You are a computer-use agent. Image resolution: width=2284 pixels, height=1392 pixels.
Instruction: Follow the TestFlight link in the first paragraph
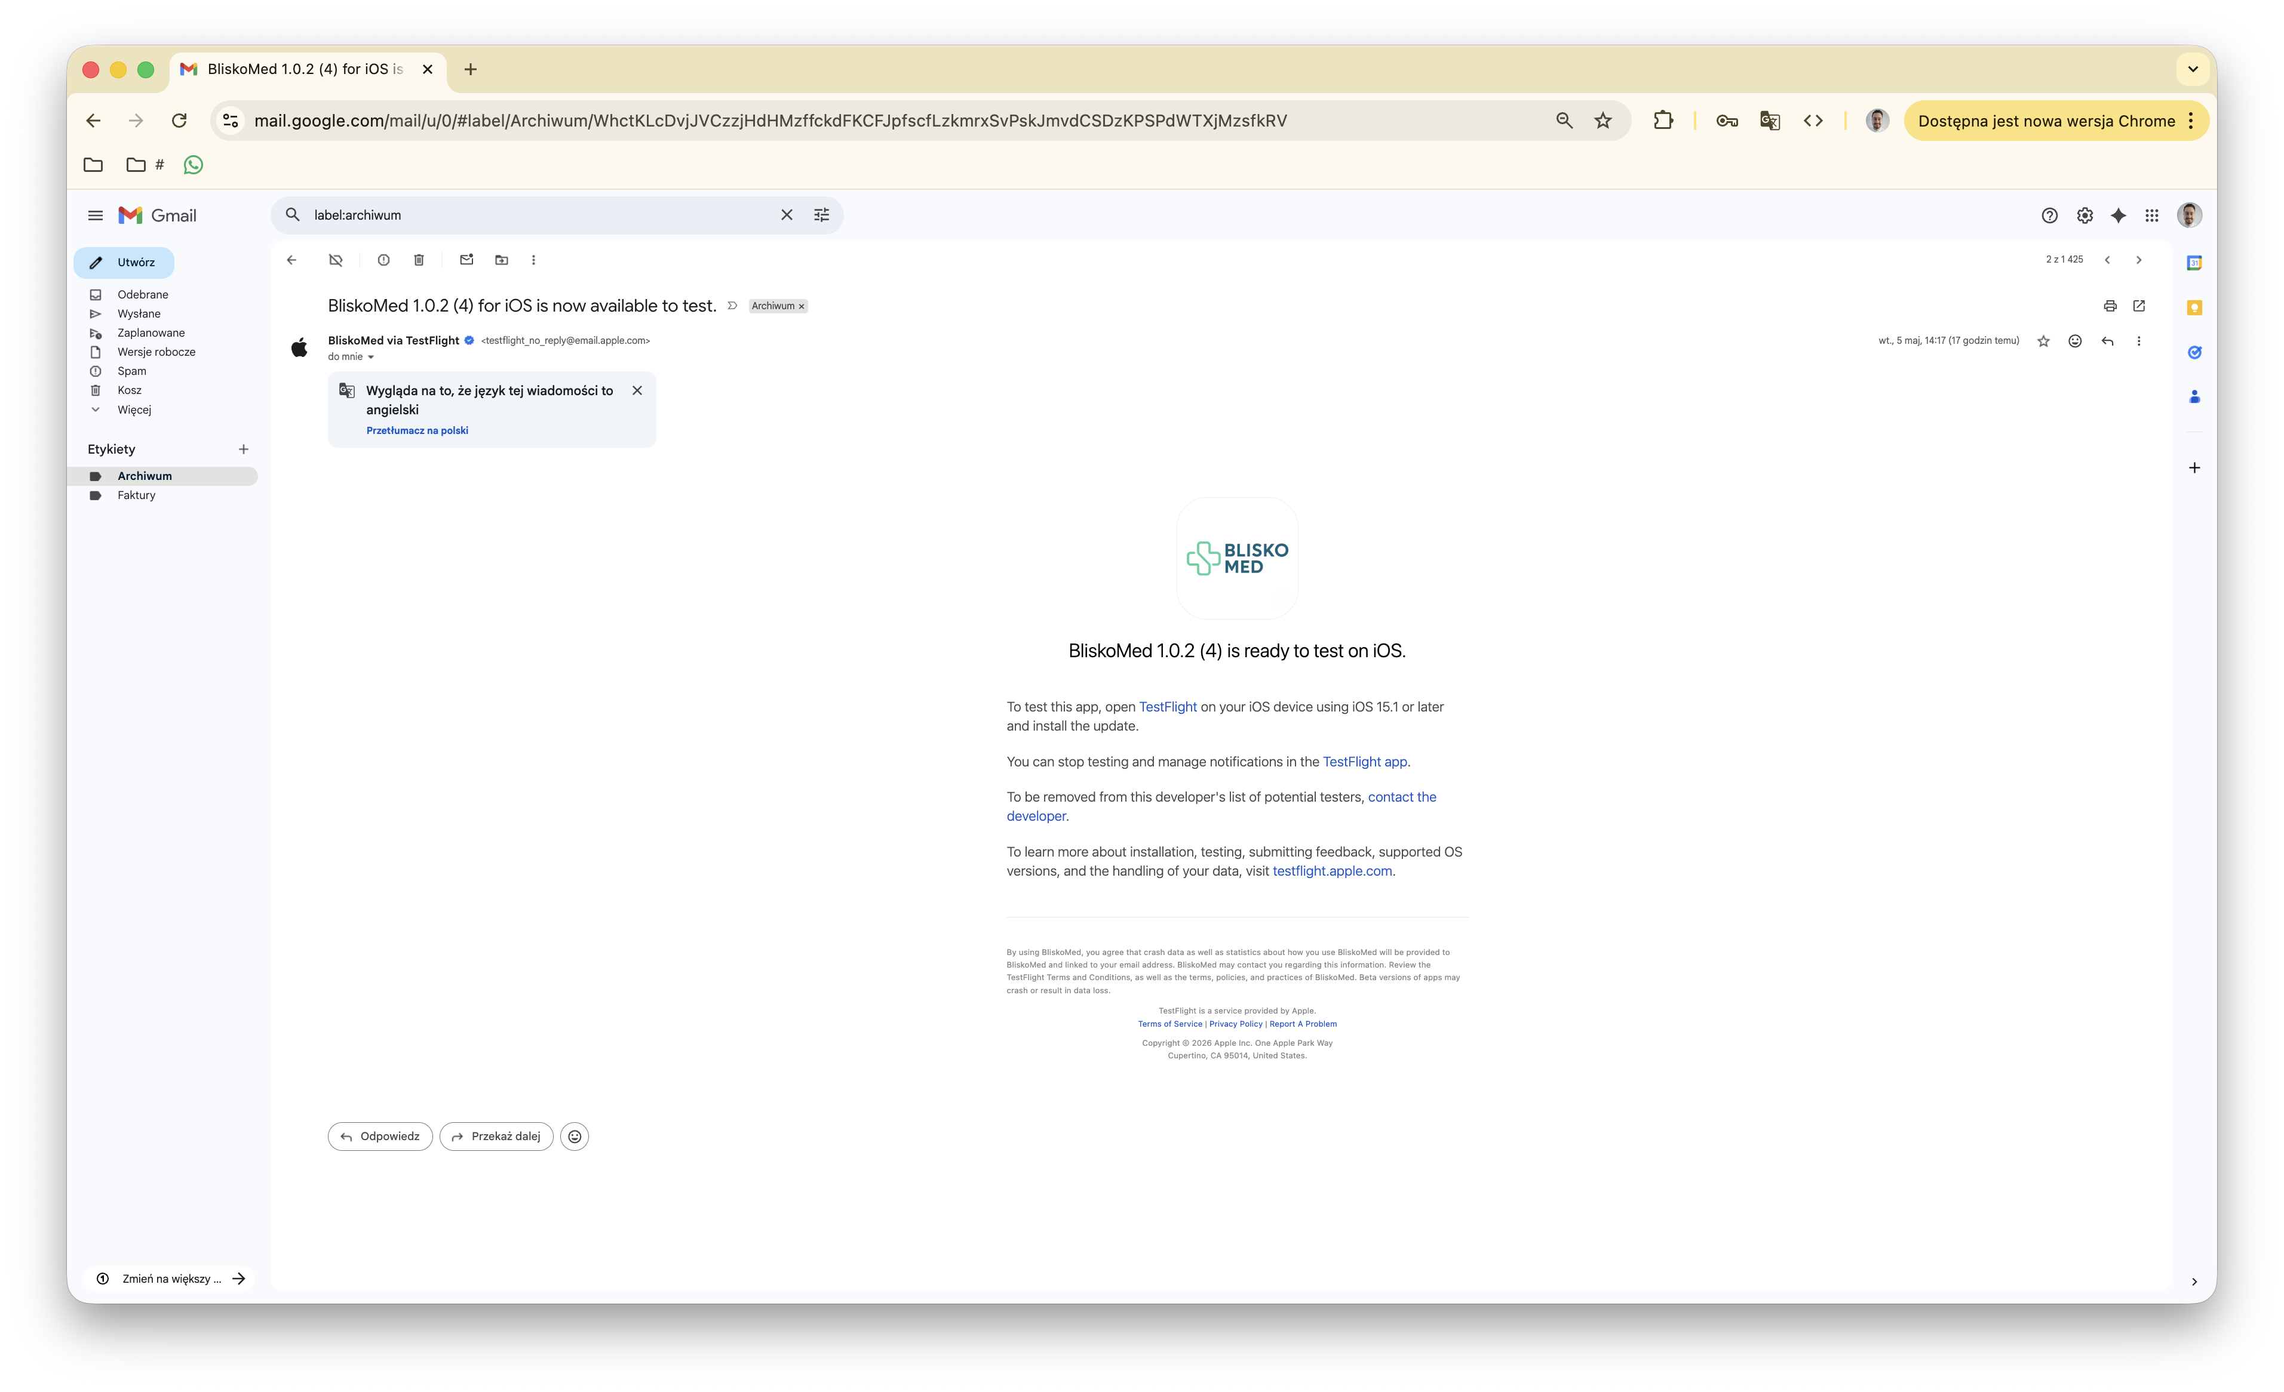click(1168, 707)
